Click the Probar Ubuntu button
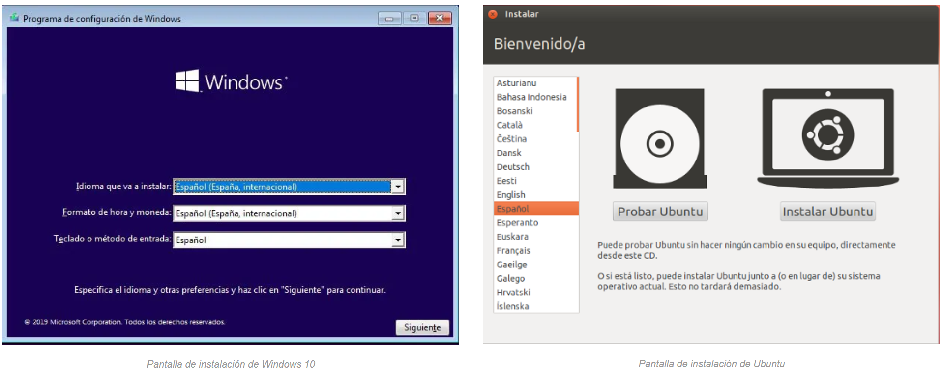 pyautogui.click(x=660, y=212)
